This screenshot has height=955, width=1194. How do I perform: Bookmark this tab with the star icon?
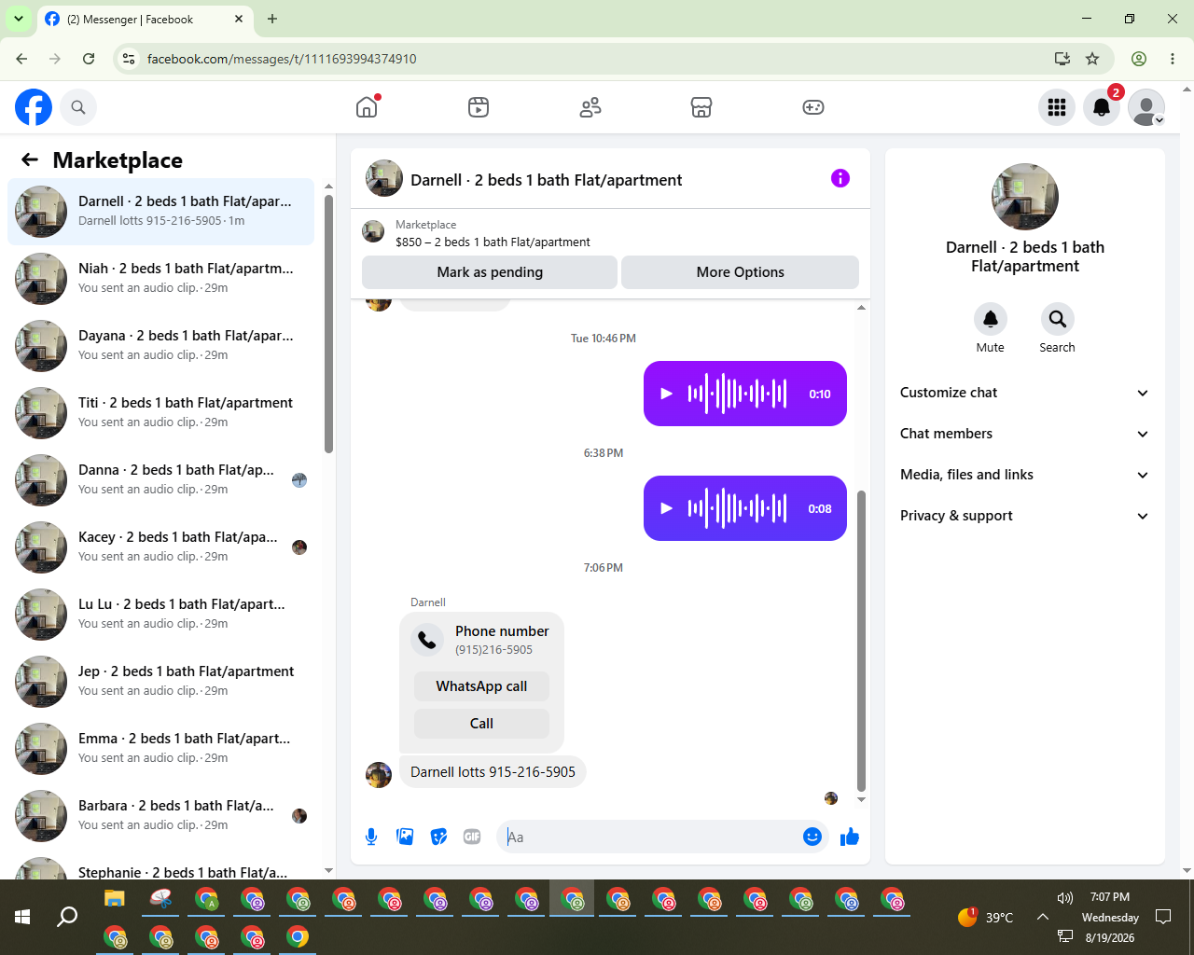coord(1092,59)
